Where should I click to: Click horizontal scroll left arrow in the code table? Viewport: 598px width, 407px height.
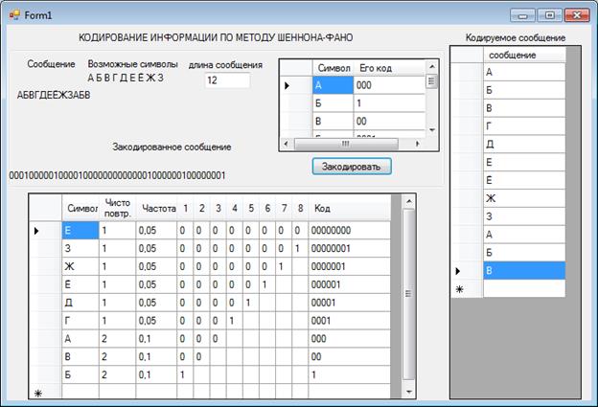coord(287,144)
